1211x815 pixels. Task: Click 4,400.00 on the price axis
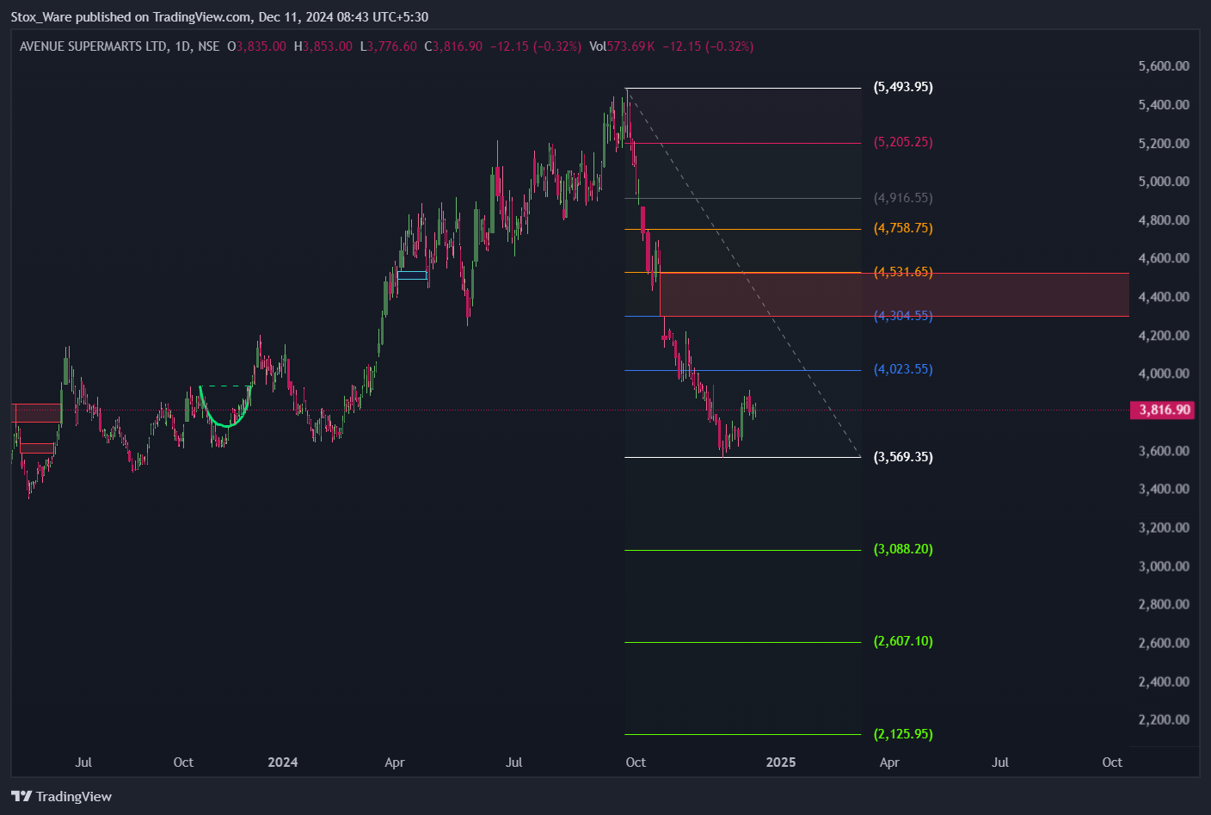[1164, 297]
